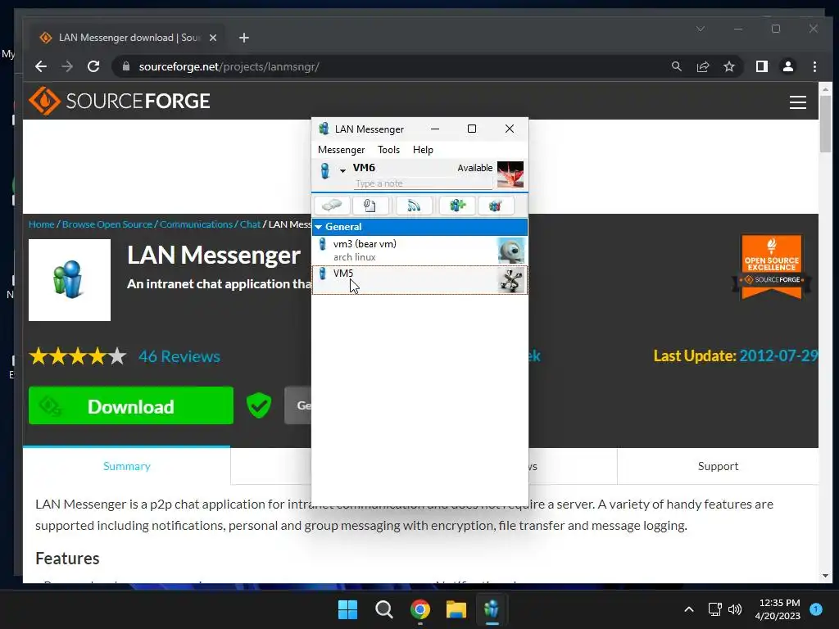Show hidden system tray icons
This screenshot has width=839, height=629.
(x=689, y=609)
